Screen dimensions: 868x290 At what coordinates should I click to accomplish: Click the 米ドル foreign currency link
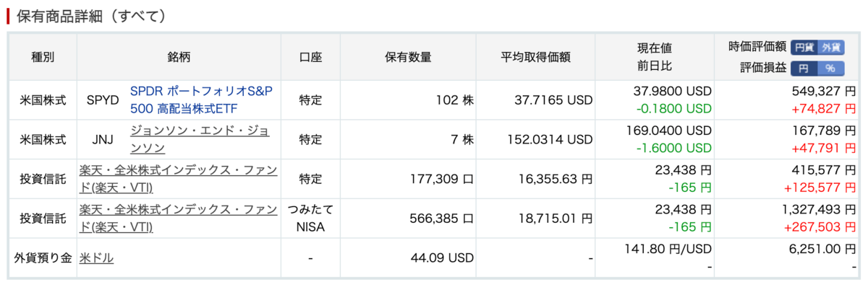tap(96, 258)
